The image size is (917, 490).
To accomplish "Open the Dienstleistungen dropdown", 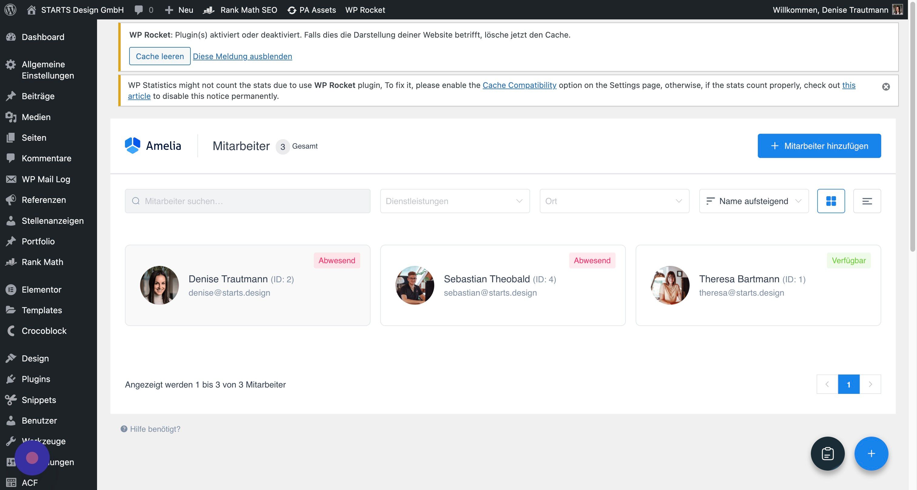I will 455,201.
